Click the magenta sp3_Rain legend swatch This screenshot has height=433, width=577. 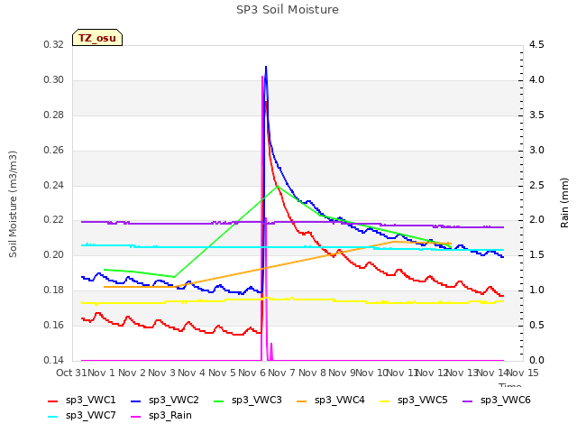136,417
